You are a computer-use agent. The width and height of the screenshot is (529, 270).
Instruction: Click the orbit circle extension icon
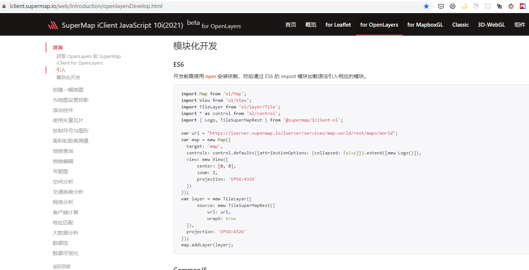pyautogui.click(x=476, y=6)
